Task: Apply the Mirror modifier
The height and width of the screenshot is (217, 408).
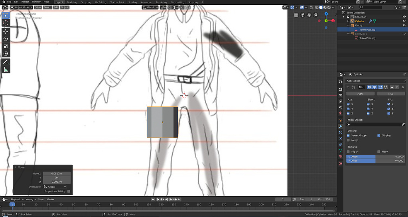Action: tap(361, 93)
